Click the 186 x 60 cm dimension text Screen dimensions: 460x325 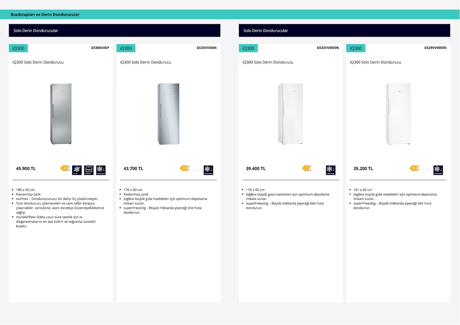click(x=25, y=190)
